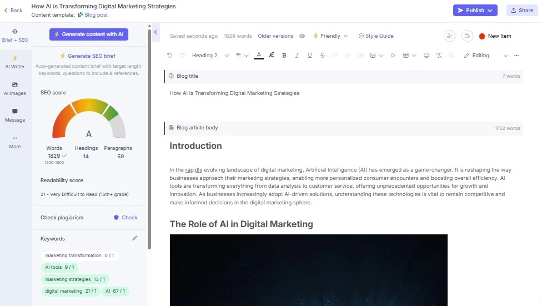The width and height of the screenshot is (542, 306).
Task: Apply italic formatting
Action: [297, 56]
